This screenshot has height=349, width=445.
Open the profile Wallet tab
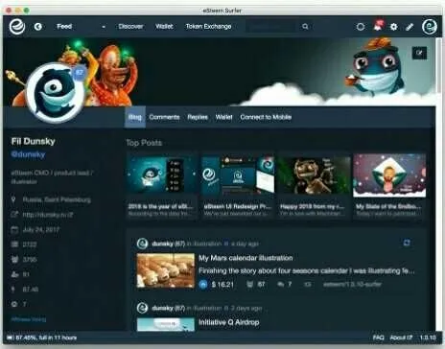point(223,117)
